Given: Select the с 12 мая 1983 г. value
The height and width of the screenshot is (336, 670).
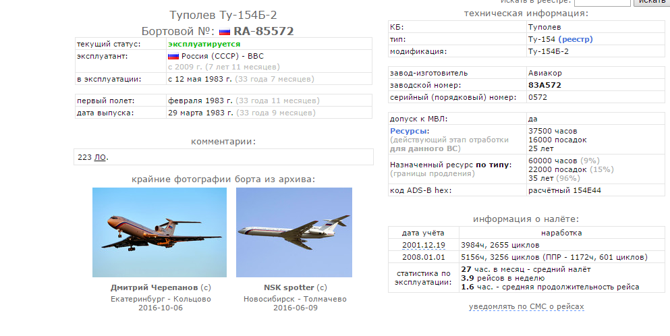Looking at the screenshot, I should tap(200, 79).
